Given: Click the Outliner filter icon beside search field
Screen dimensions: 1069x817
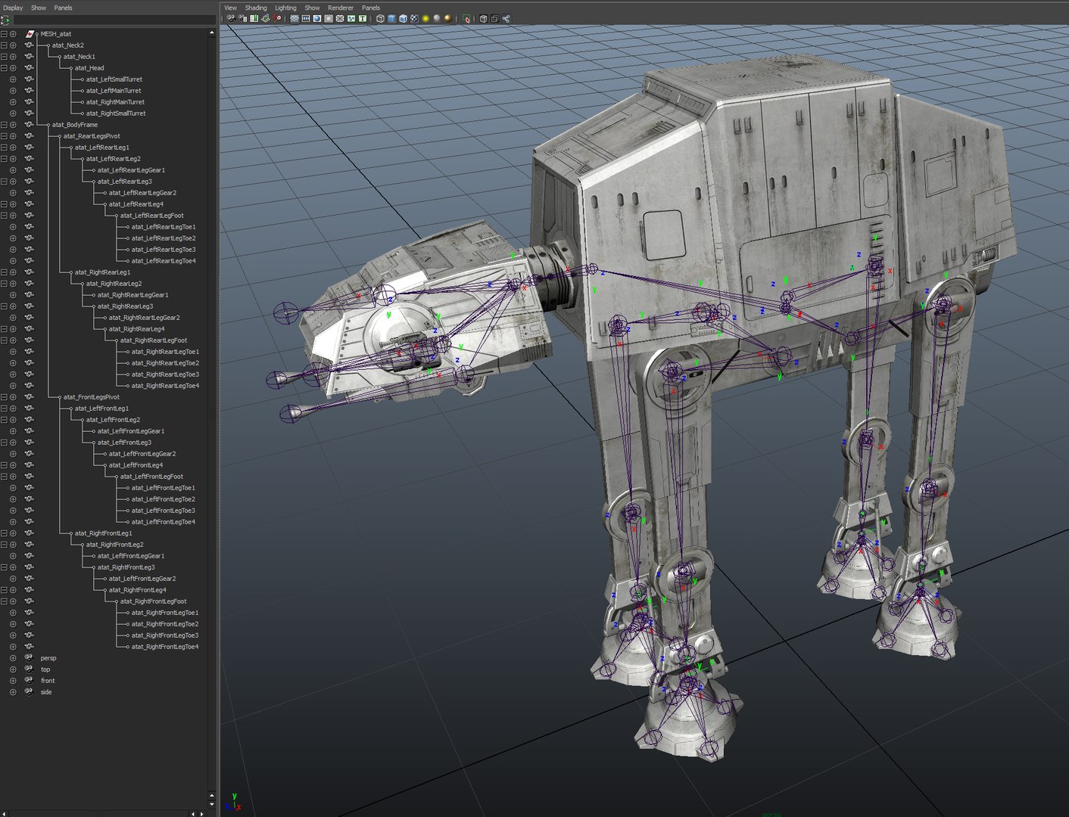Looking at the screenshot, I should 5,20.
